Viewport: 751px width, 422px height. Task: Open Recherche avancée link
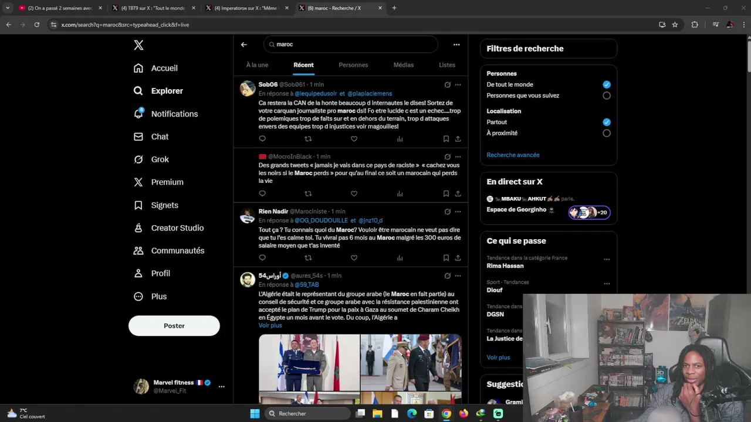coord(513,155)
